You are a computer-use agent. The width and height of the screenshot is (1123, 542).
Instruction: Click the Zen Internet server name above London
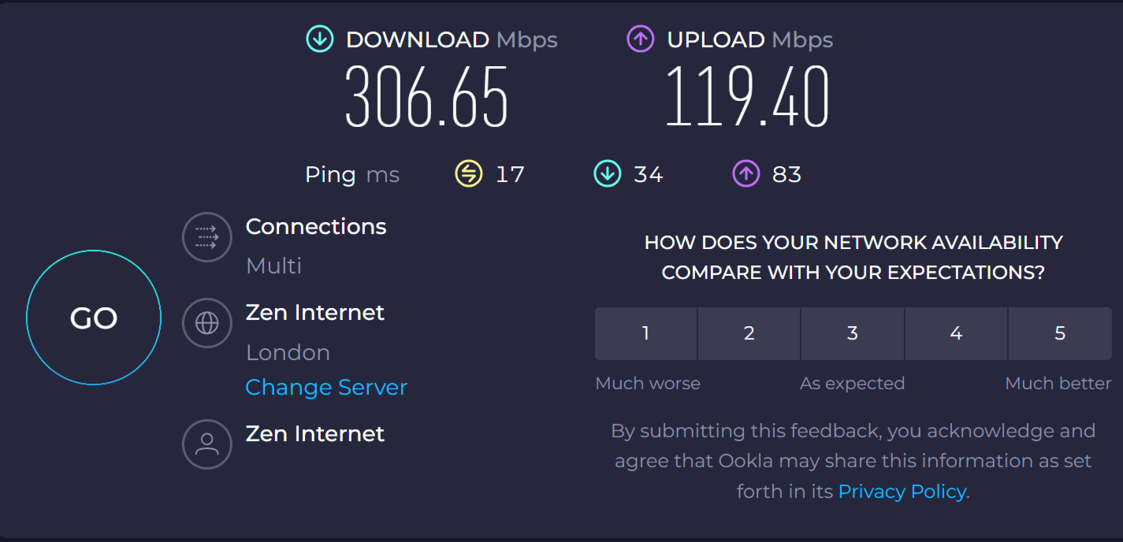click(315, 313)
